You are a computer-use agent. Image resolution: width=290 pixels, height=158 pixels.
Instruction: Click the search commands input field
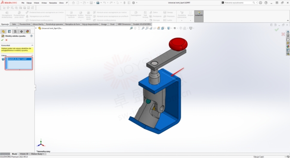point(238,3)
